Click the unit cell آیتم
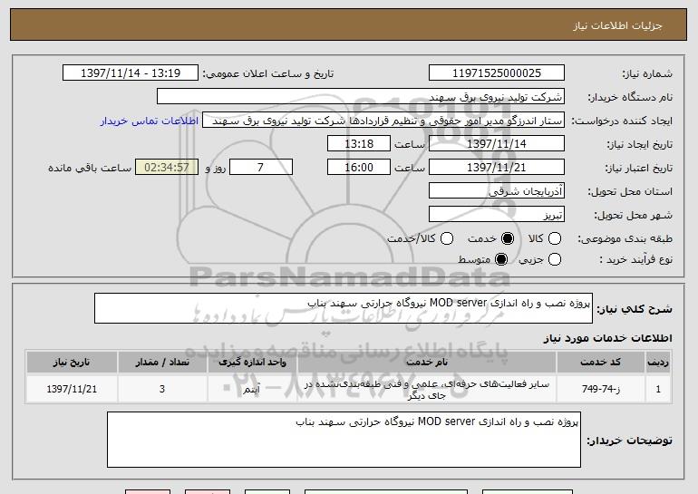Viewport: 698px width, 494px height. (252, 389)
